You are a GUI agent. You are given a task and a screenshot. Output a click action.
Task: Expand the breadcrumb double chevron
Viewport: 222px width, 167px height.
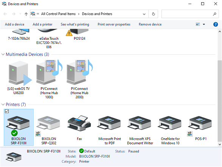click(38, 14)
